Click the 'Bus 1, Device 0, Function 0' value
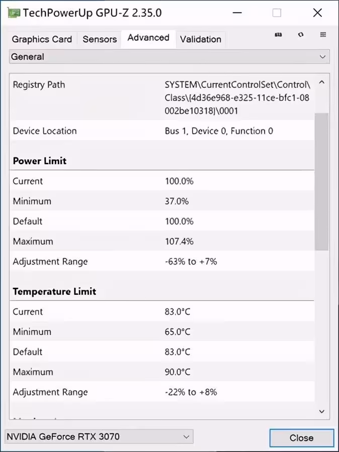Image resolution: width=339 pixels, height=452 pixels. pos(219,131)
